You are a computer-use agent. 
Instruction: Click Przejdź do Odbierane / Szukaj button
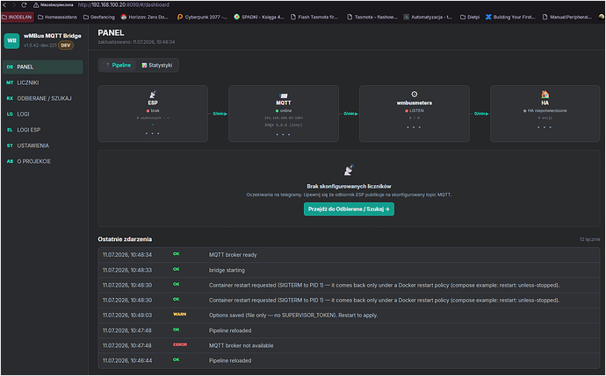[349, 209]
